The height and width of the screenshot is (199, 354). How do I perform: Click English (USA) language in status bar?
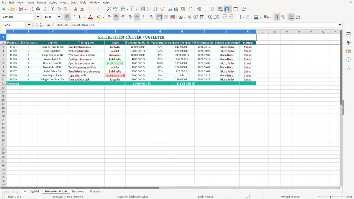coord(205,197)
